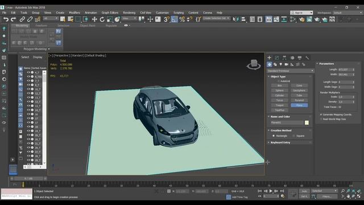
Task: Enable the AutoGrid checkbox
Action: click(x=279, y=81)
